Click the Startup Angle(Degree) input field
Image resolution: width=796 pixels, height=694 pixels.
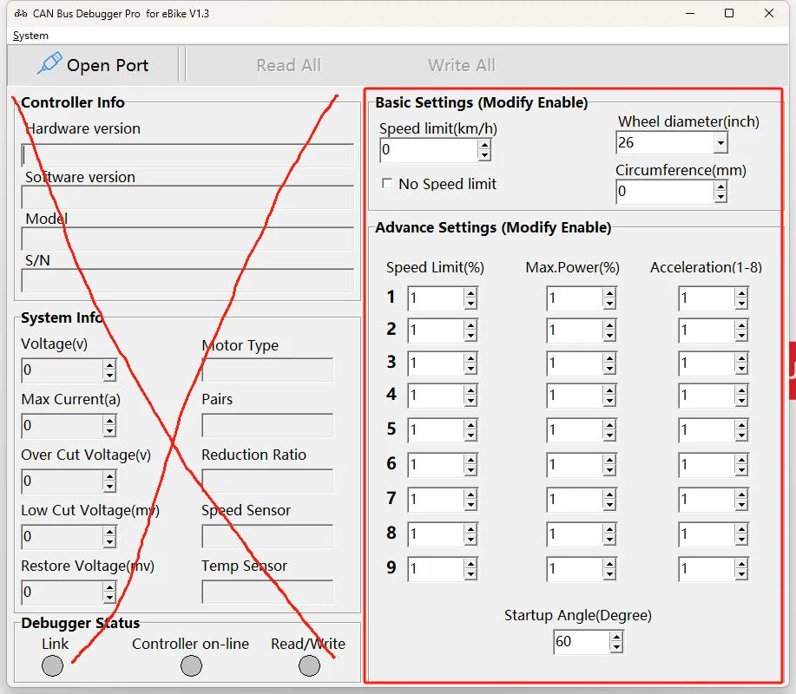[582, 642]
